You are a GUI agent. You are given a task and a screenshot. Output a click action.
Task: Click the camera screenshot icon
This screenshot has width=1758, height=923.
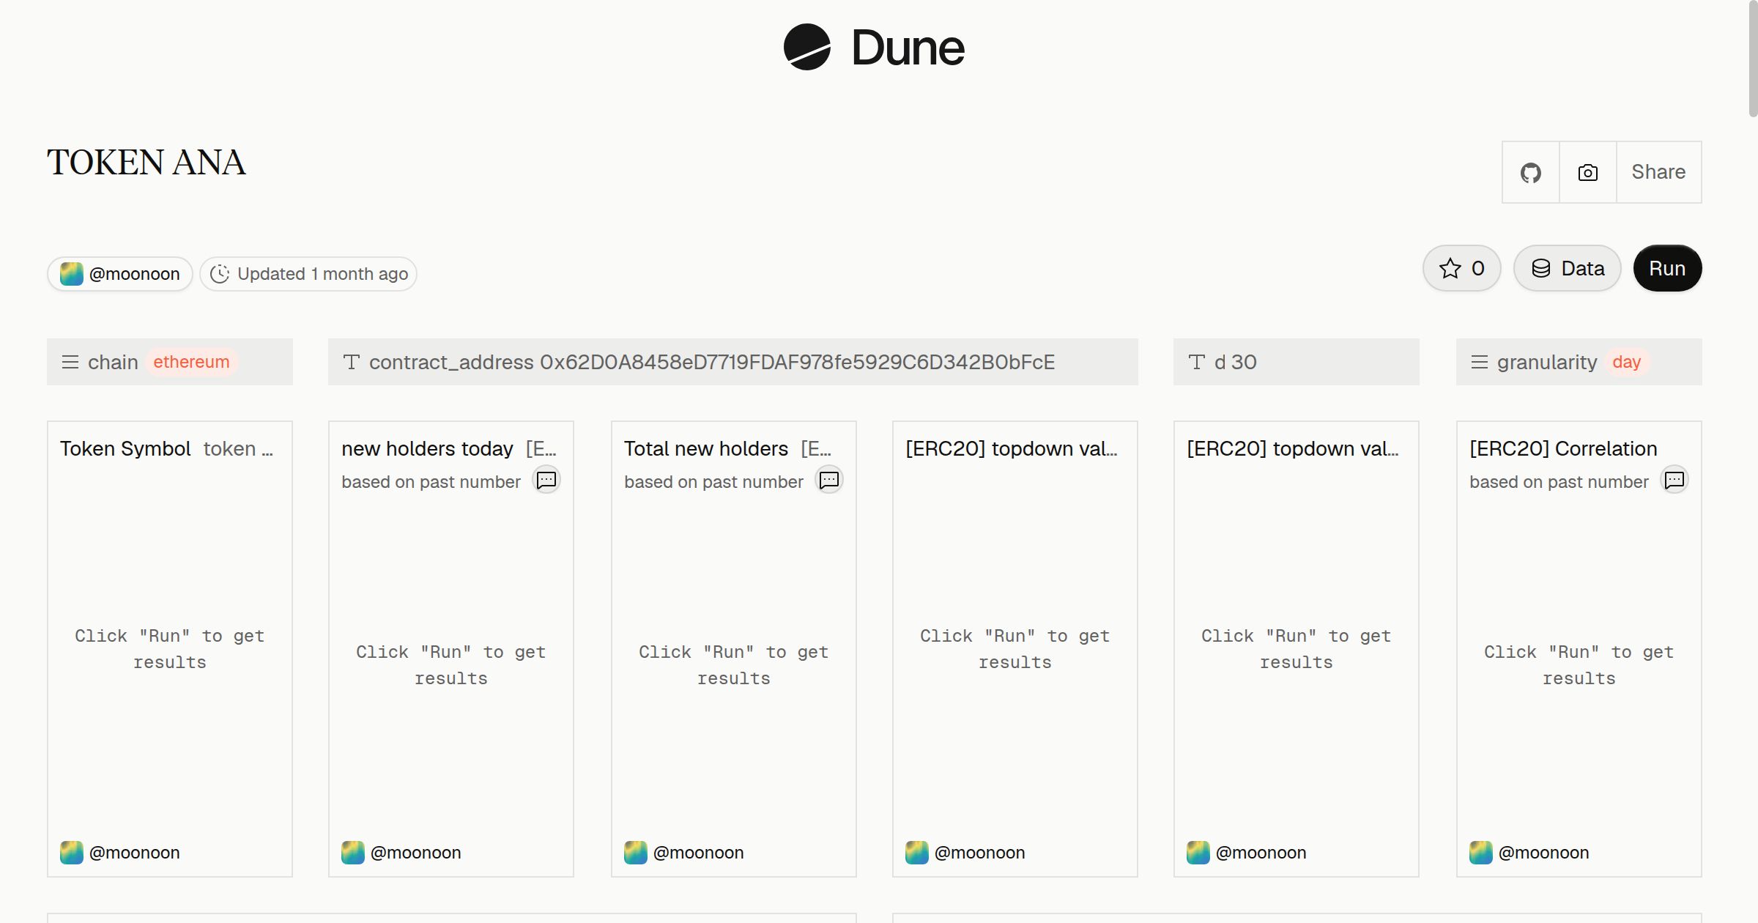[1587, 173]
